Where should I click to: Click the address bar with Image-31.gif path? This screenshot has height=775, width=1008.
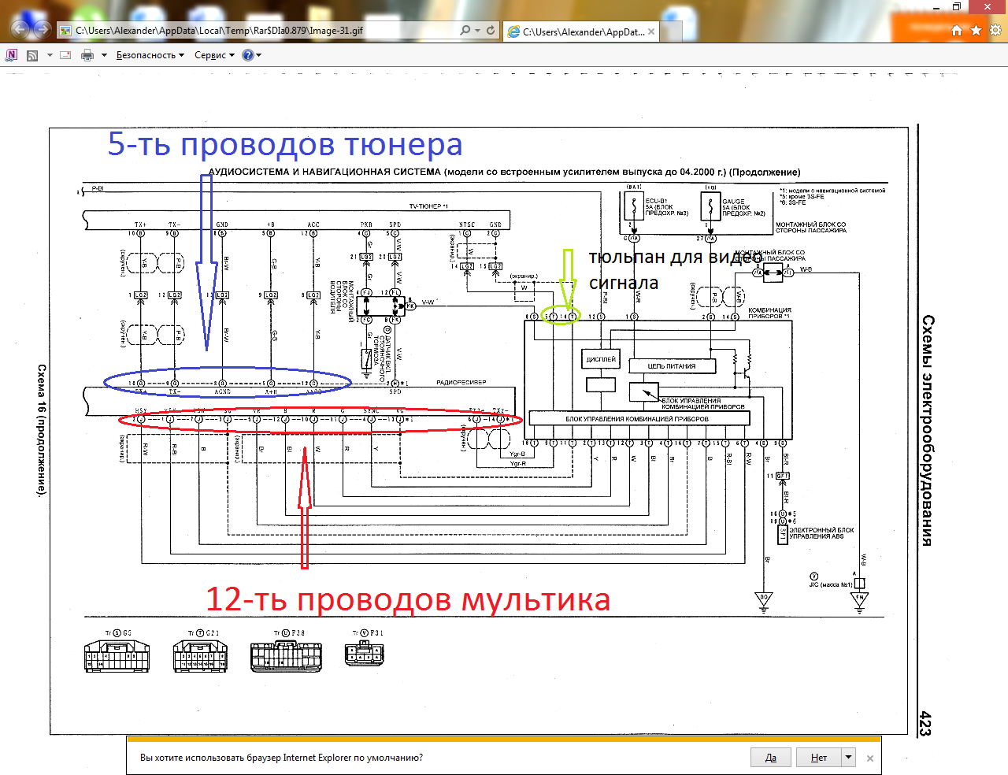tap(260, 31)
